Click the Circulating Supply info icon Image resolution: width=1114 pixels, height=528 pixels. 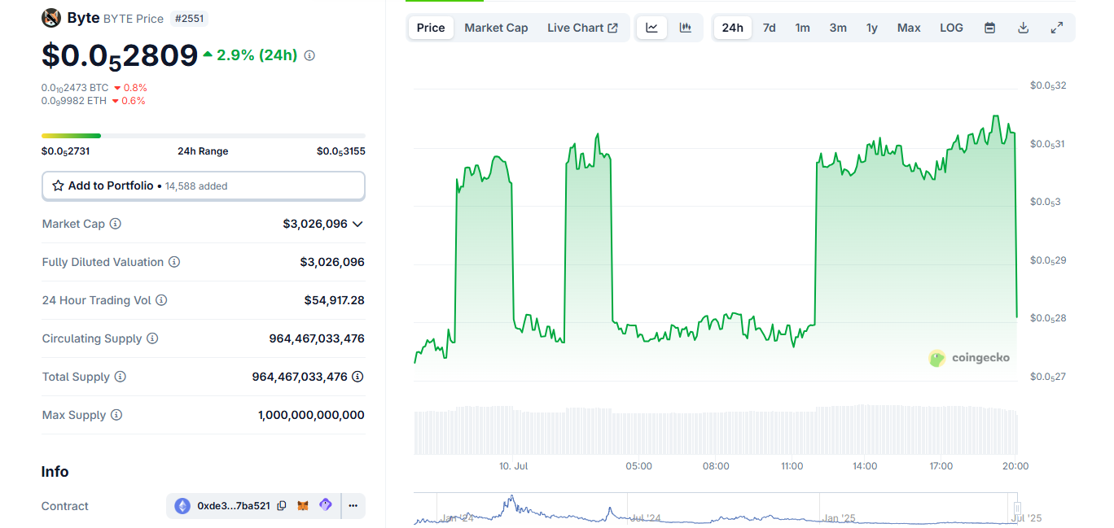152,338
